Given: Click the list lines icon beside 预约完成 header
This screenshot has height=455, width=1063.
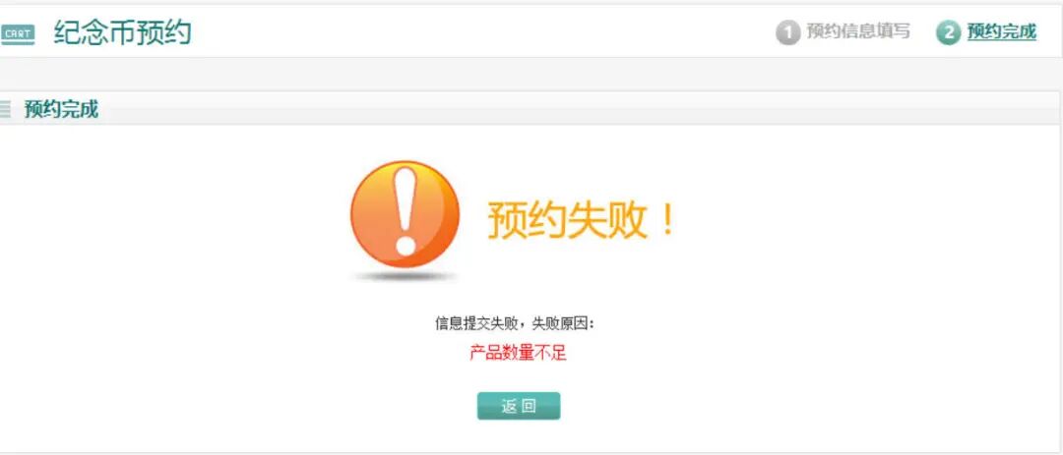Looking at the screenshot, I should tap(6, 109).
